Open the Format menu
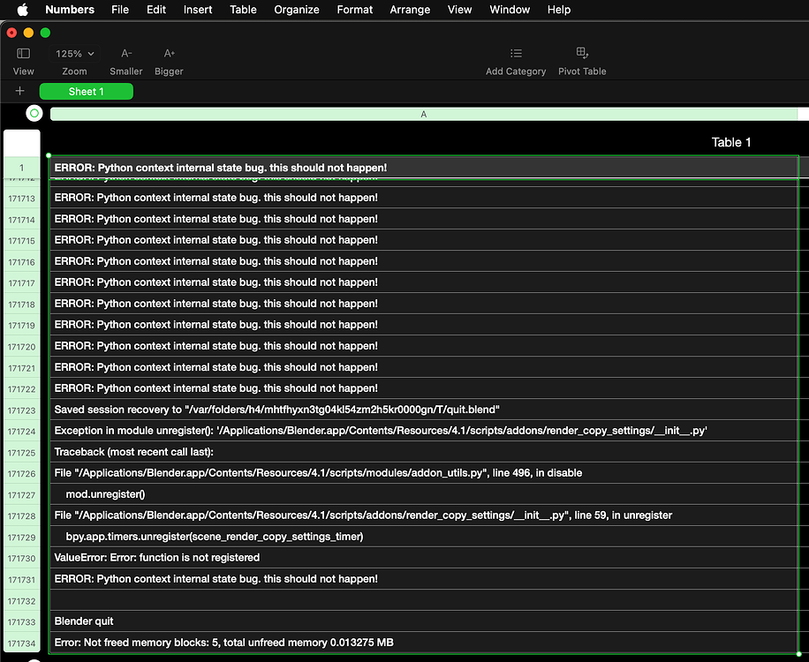 354,10
